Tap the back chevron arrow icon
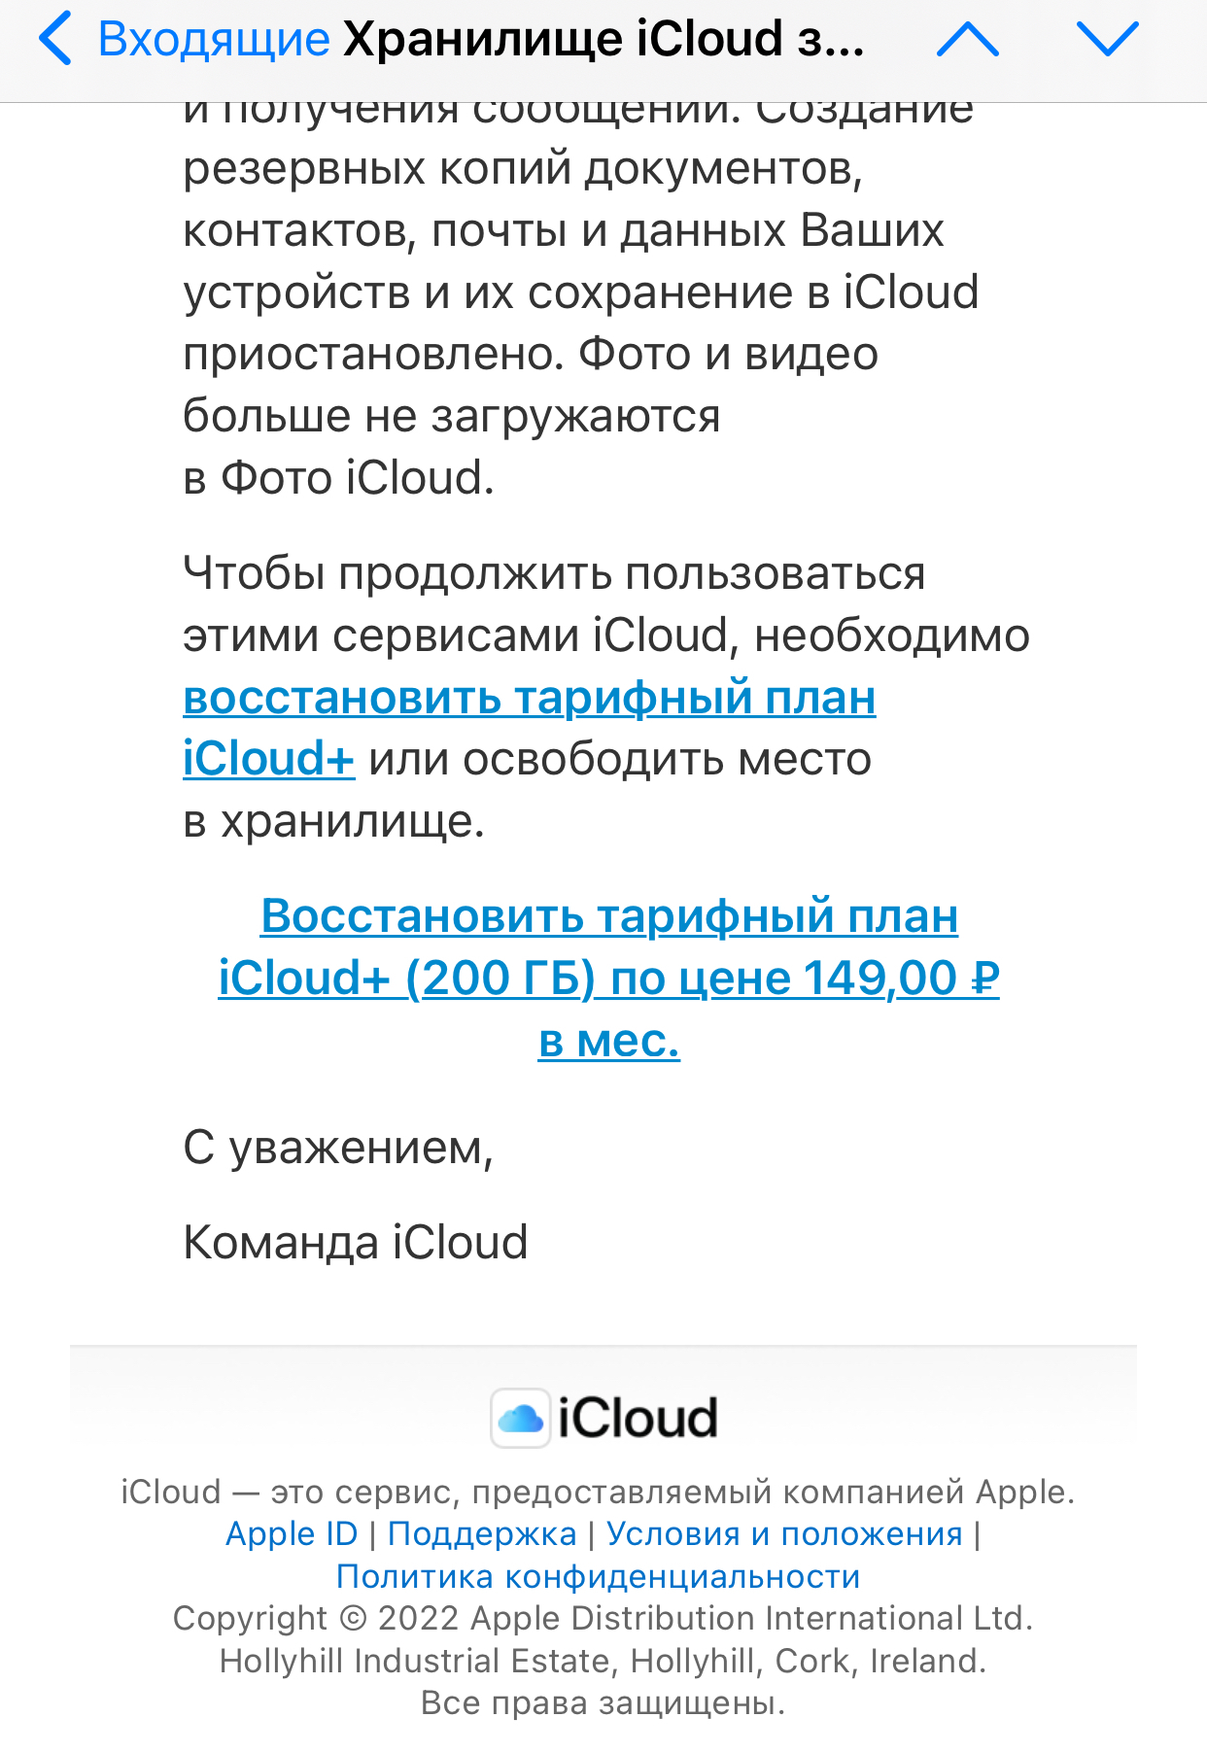The image size is (1207, 1752). pos(56,39)
